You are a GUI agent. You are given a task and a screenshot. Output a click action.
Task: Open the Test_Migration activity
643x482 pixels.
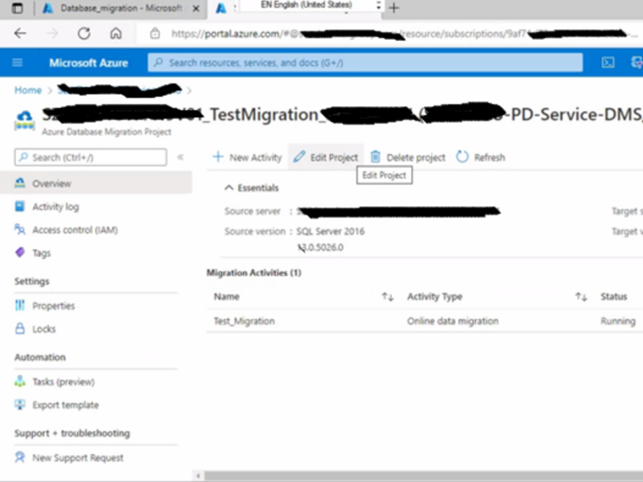coord(244,321)
